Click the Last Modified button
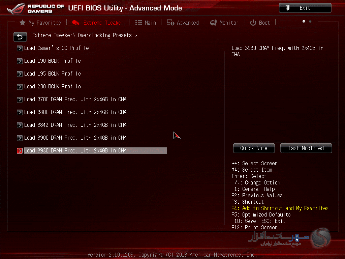This screenshot has height=259, width=345. point(306,148)
